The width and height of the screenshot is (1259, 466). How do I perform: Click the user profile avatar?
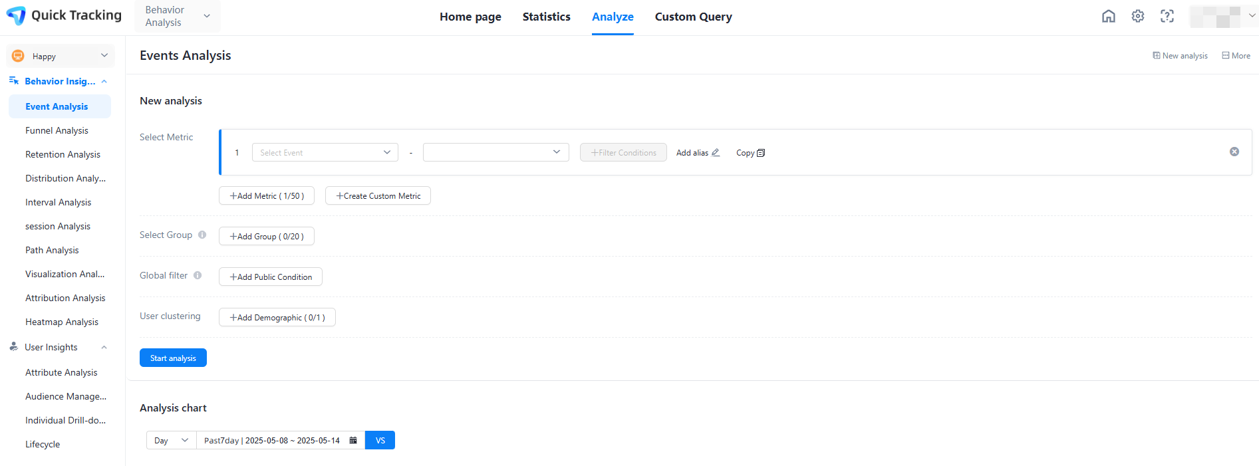pos(1216,17)
